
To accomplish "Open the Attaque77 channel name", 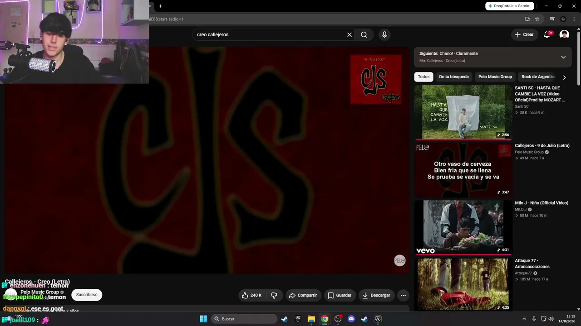I will pyautogui.click(x=523, y=273).
